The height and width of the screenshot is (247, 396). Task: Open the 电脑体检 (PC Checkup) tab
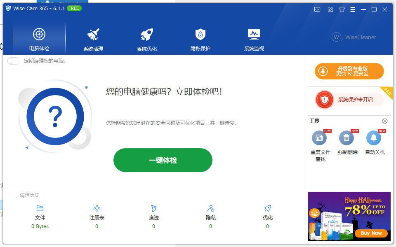click(39, 38)
